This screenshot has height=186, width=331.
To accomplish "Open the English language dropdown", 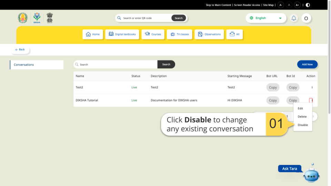I will [x=266, y=18].
